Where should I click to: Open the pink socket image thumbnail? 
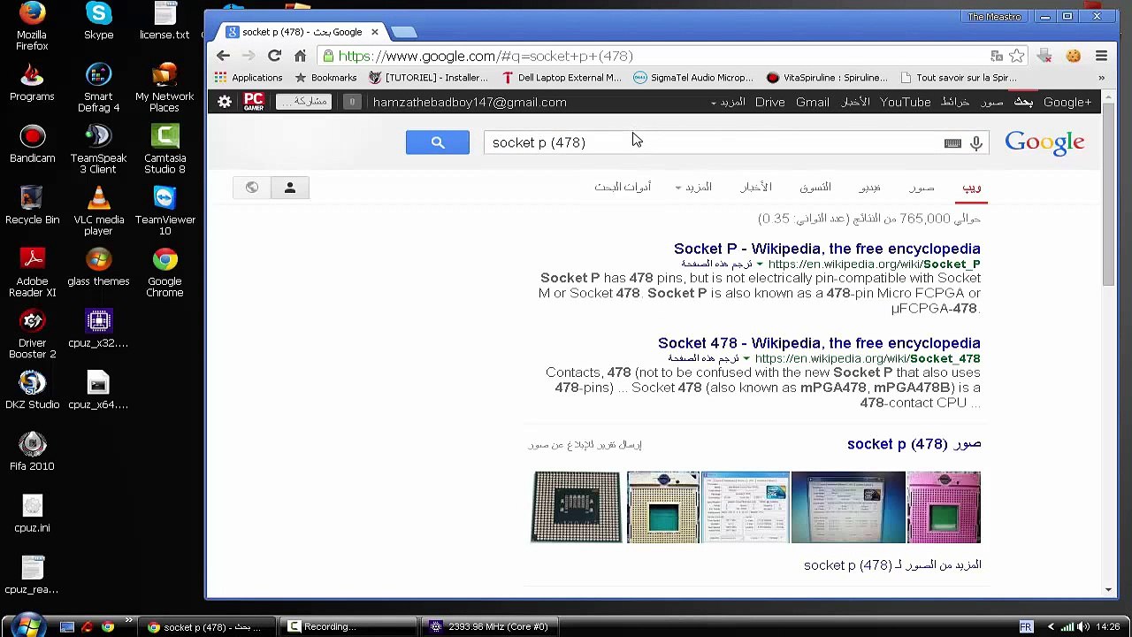pyautogui.click(x=944, y=507)
